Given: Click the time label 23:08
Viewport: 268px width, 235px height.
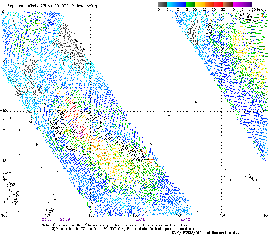Looking at the screenshot, I should 47,219.
